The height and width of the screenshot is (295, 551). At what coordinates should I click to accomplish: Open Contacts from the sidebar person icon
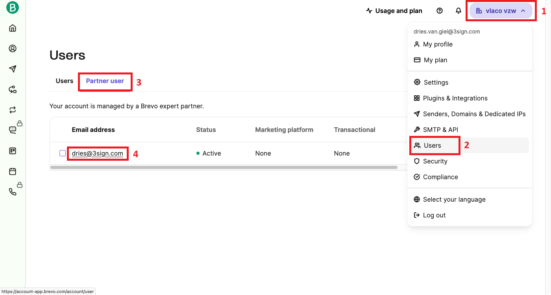(x=13, y=48)
